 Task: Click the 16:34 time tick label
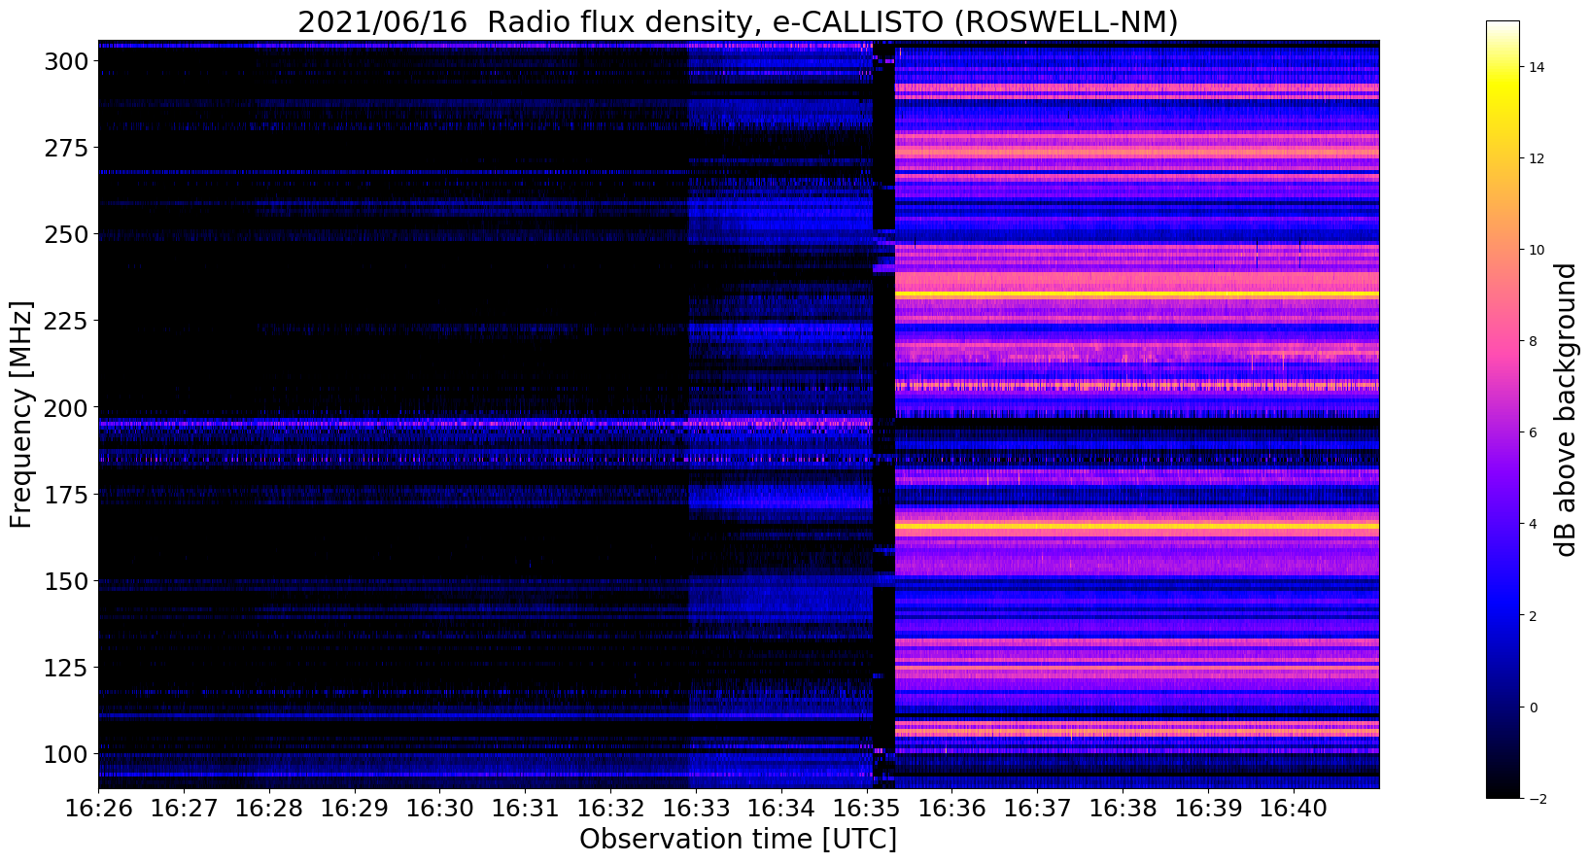[781, 809]
